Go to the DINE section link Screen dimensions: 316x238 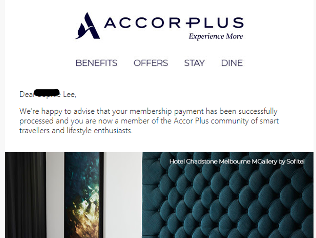pos(232,63)
